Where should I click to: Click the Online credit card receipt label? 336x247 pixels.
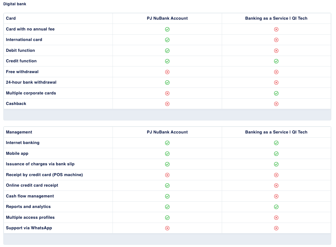coord(32,185)
